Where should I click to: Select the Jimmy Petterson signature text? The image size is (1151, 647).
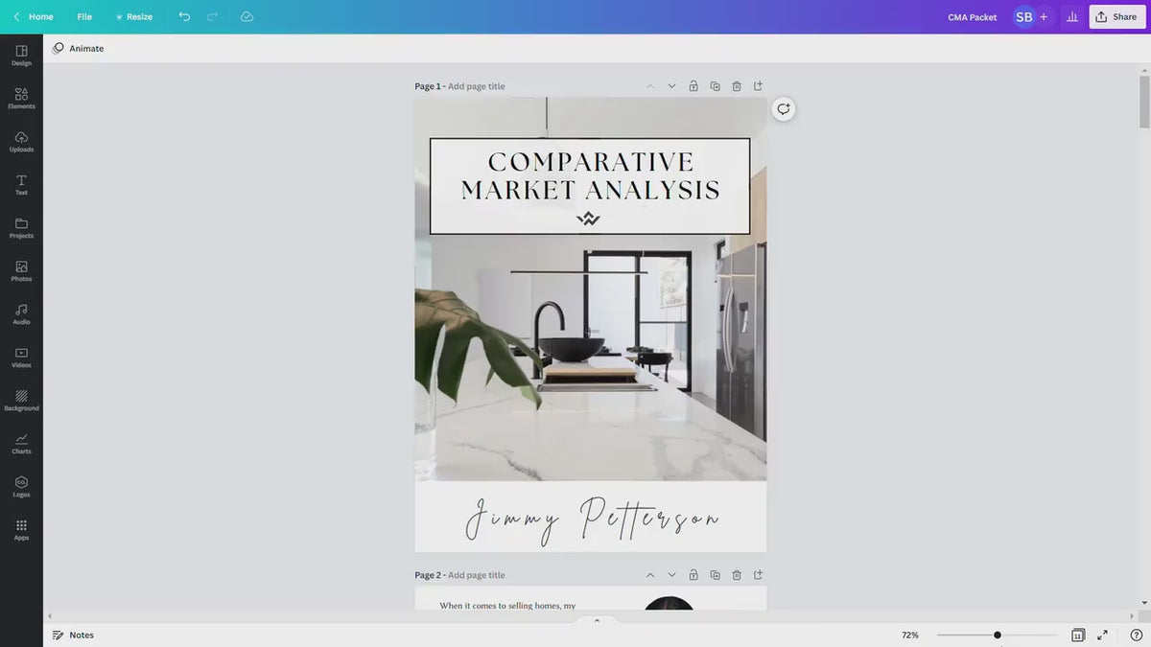[x=592, y=519]
